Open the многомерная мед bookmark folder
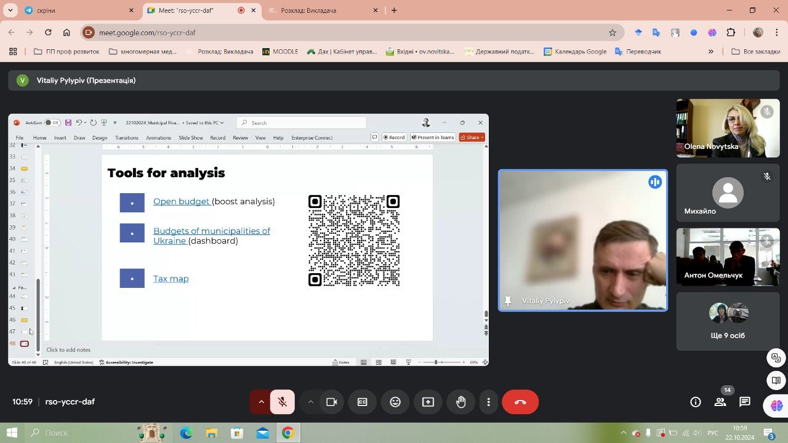The image size is (788, 443). (x=143, y=52)
